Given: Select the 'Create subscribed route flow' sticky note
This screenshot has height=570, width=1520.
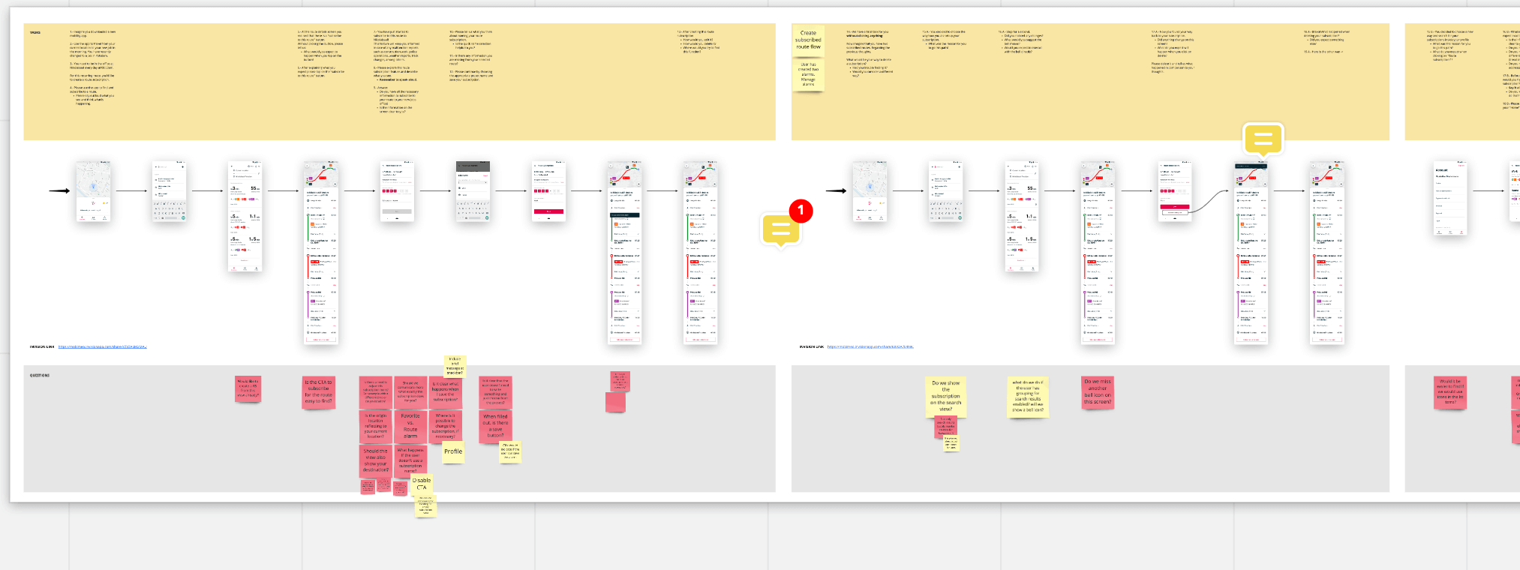Looking at the screenshot, I should click(808, 40).
